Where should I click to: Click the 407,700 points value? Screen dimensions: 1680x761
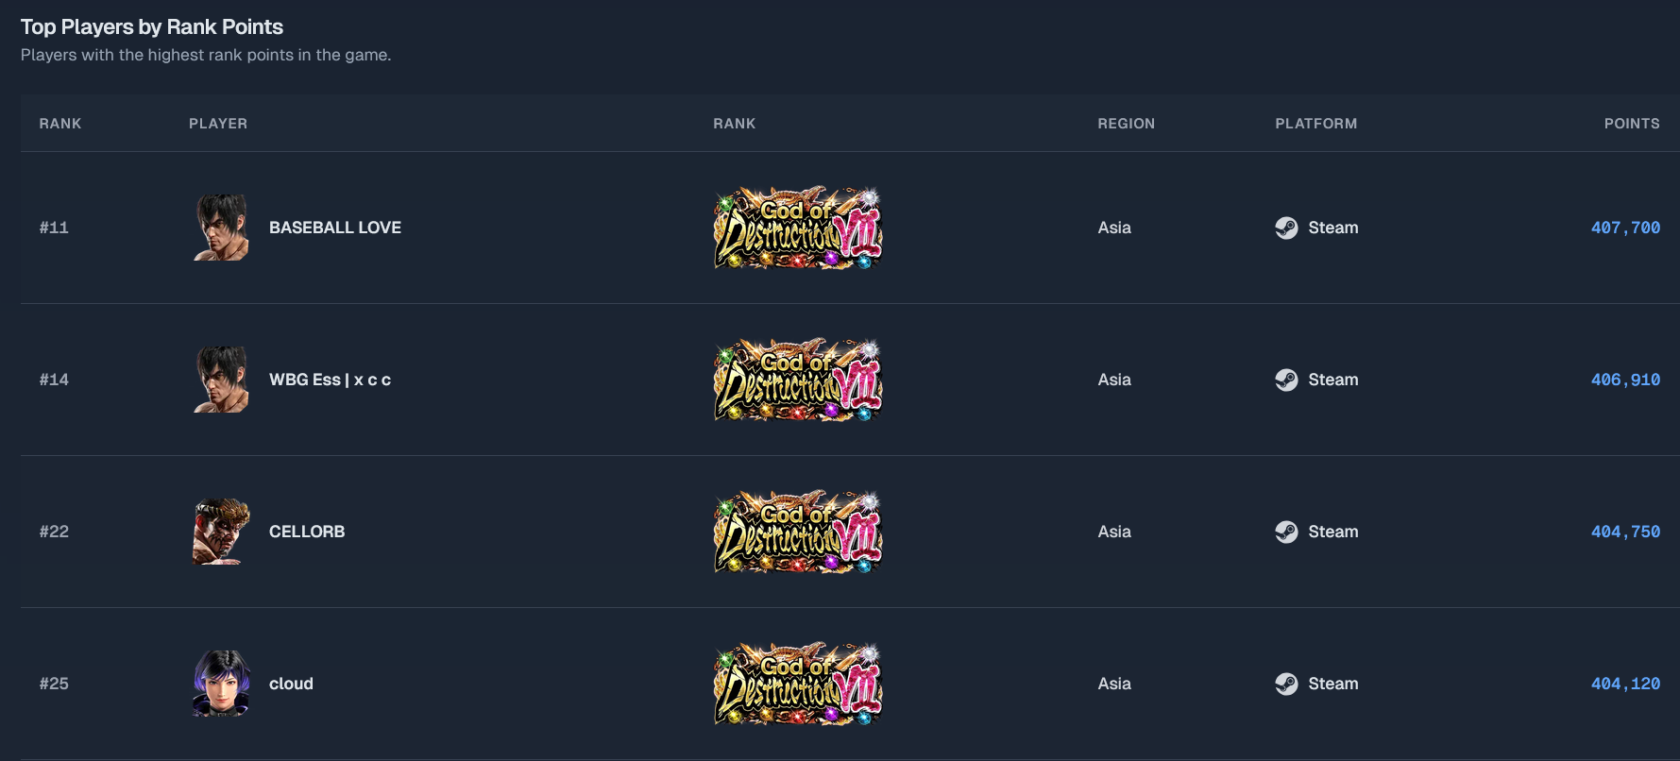(1625, 228)
